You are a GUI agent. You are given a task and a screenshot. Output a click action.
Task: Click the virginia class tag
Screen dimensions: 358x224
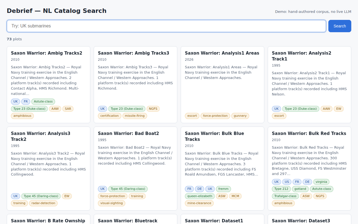click(321, 182)
